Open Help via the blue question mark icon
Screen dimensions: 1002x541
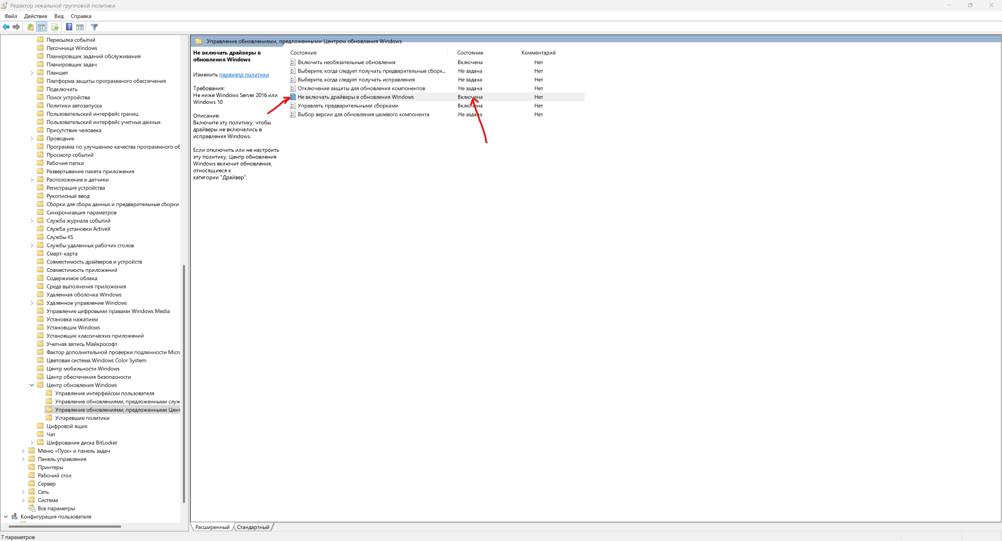pyautogui.click(x=69, y=27)
